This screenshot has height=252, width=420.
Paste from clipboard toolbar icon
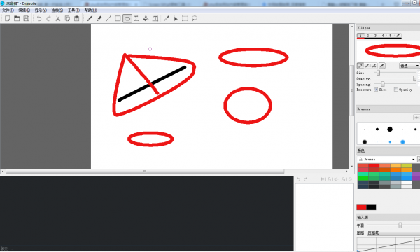76,18
